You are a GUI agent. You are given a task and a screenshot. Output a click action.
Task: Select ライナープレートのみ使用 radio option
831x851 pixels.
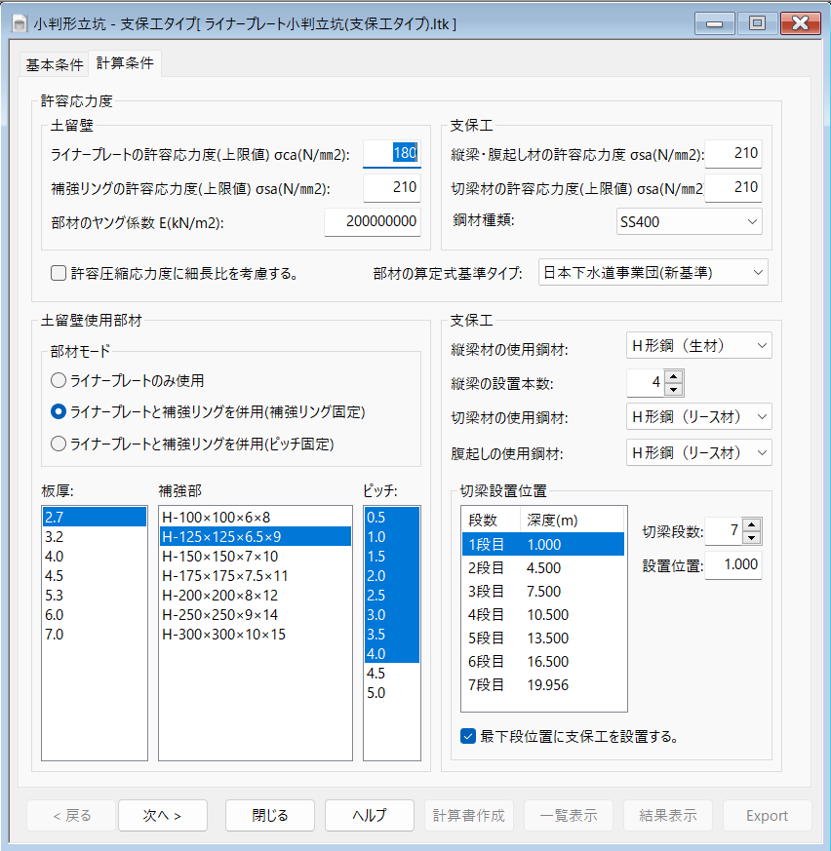point(59,380)
